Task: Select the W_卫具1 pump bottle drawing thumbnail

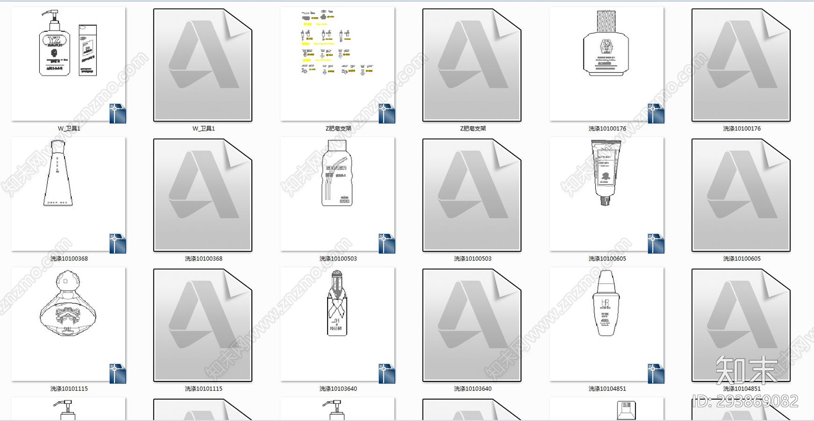Action: coord(69,64)
